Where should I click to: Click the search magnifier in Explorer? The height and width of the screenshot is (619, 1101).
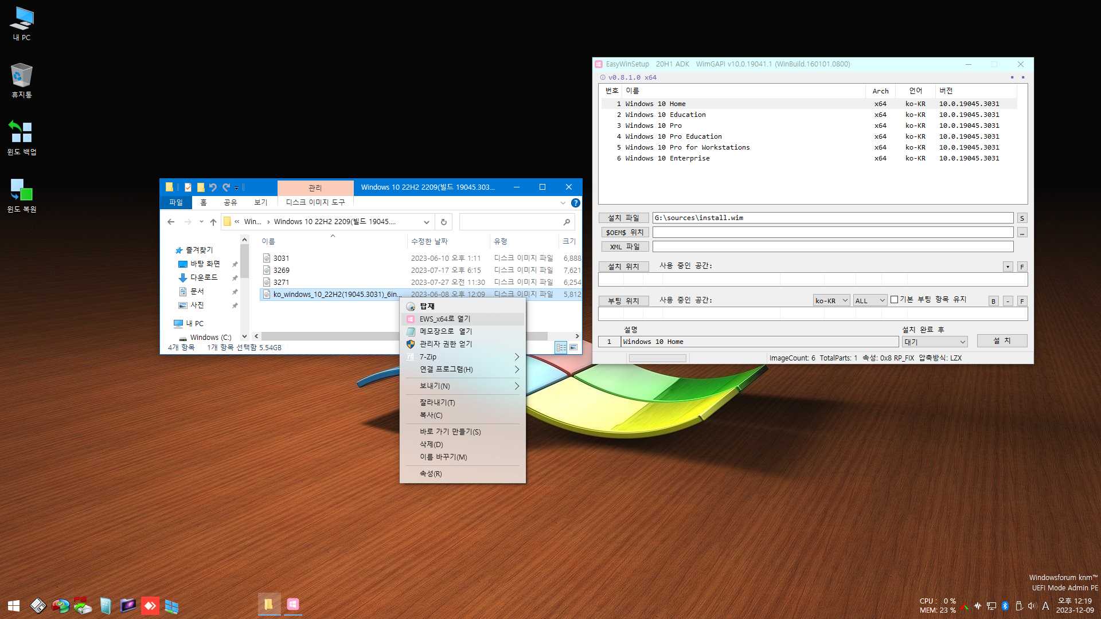[567, 222]
